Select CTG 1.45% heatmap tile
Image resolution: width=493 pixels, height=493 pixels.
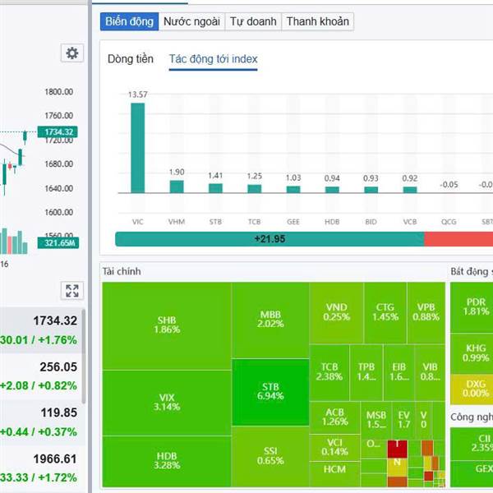point(385,312)
